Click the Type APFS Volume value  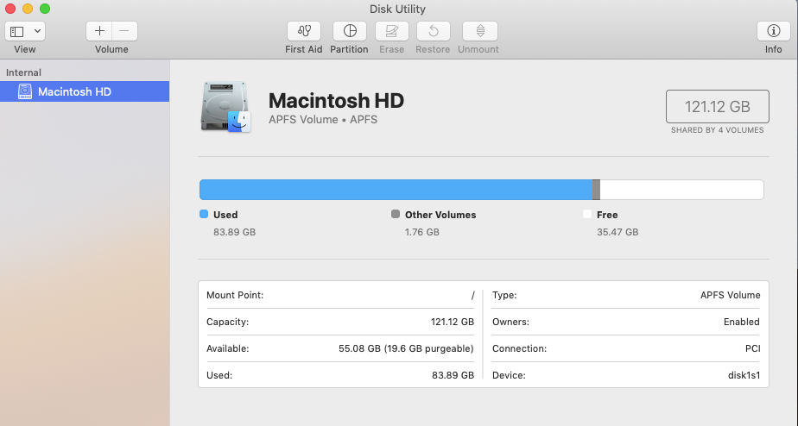(x=731, y=295)
